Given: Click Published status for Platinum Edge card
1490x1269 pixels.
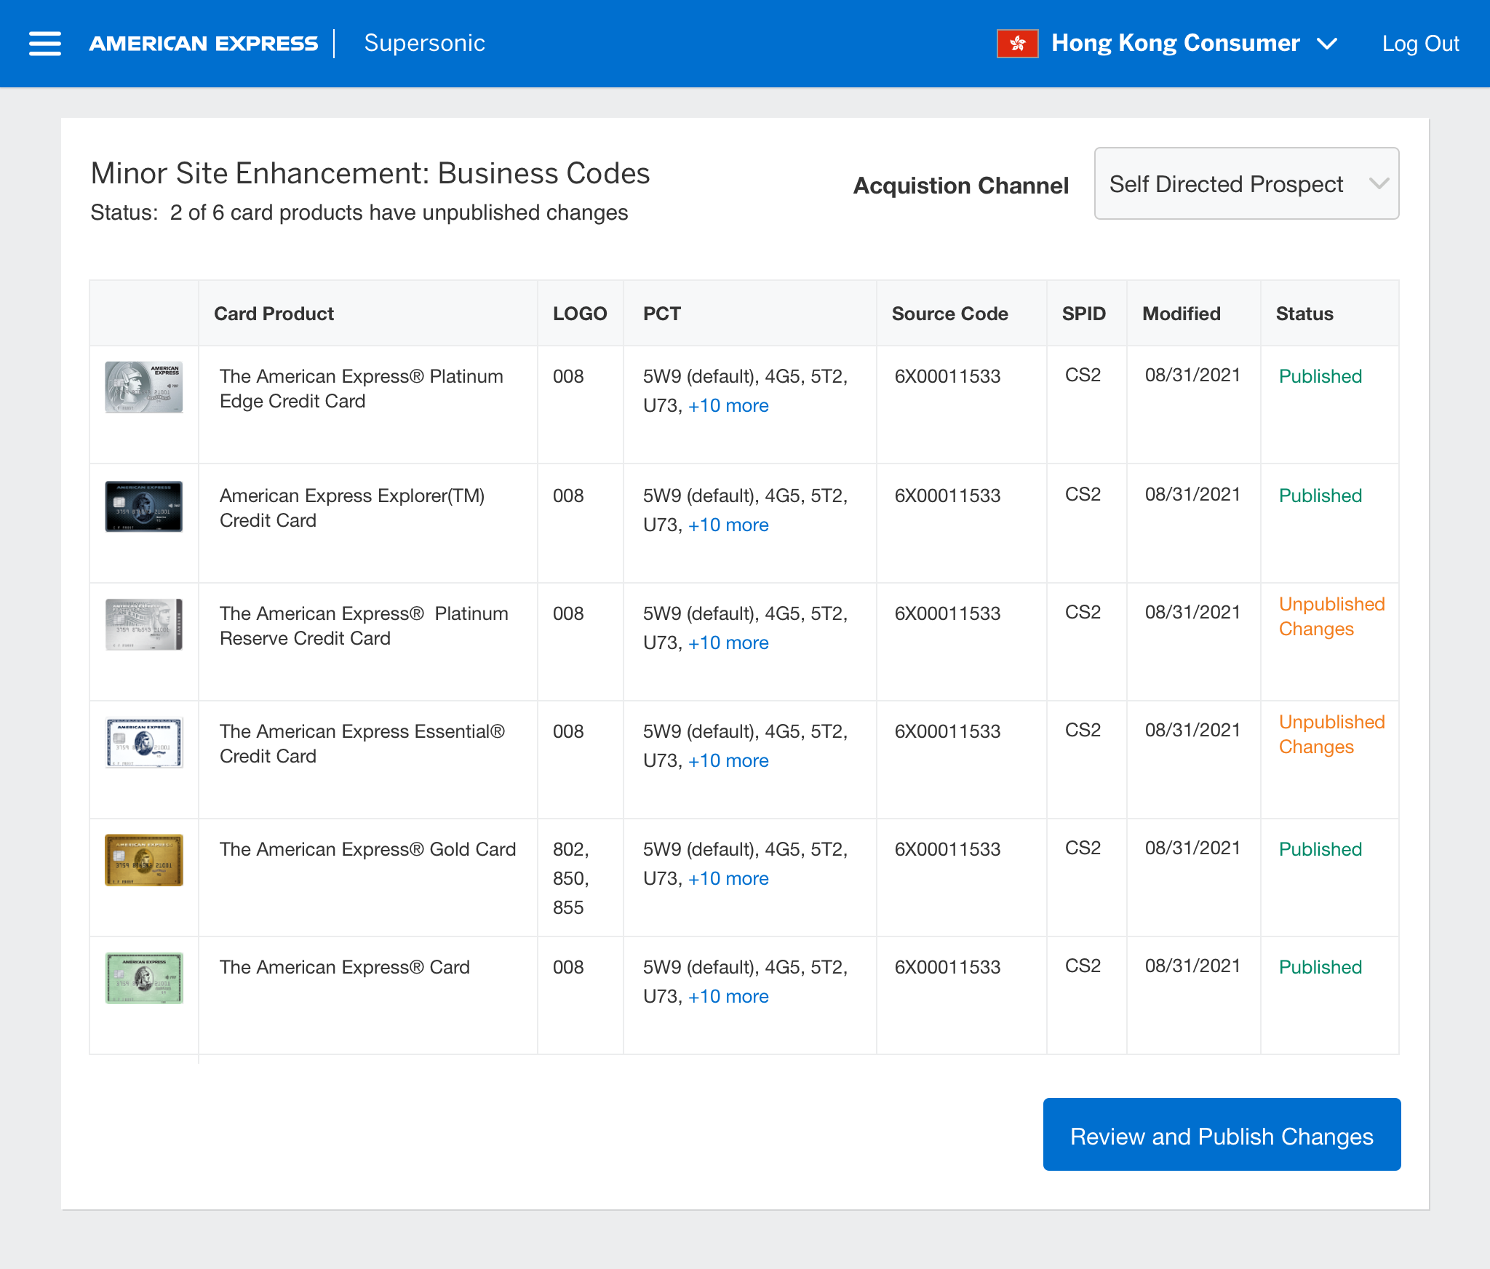Looking at the screenshot, I should 1320,376.
